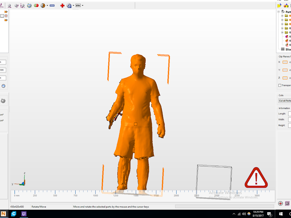Open Netfabb from the taskbar
The image size is (291, 218).
coord(3,214)
